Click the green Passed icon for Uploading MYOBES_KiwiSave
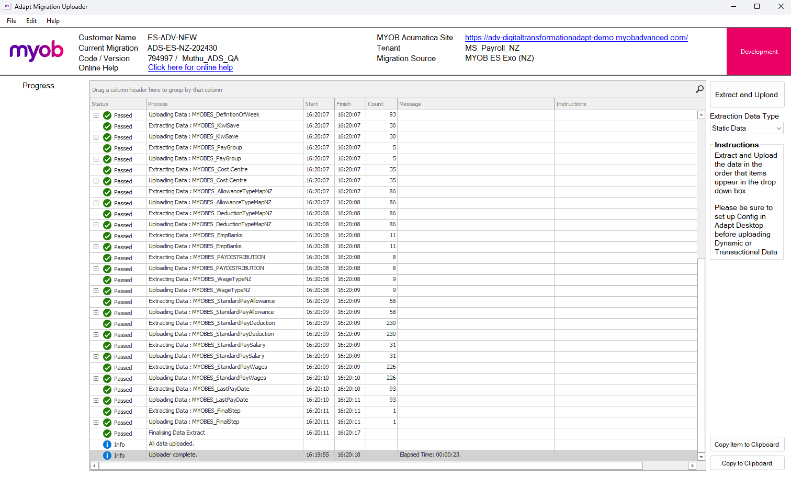The width and height of the screenshot is (791, 478). [107, 137]
